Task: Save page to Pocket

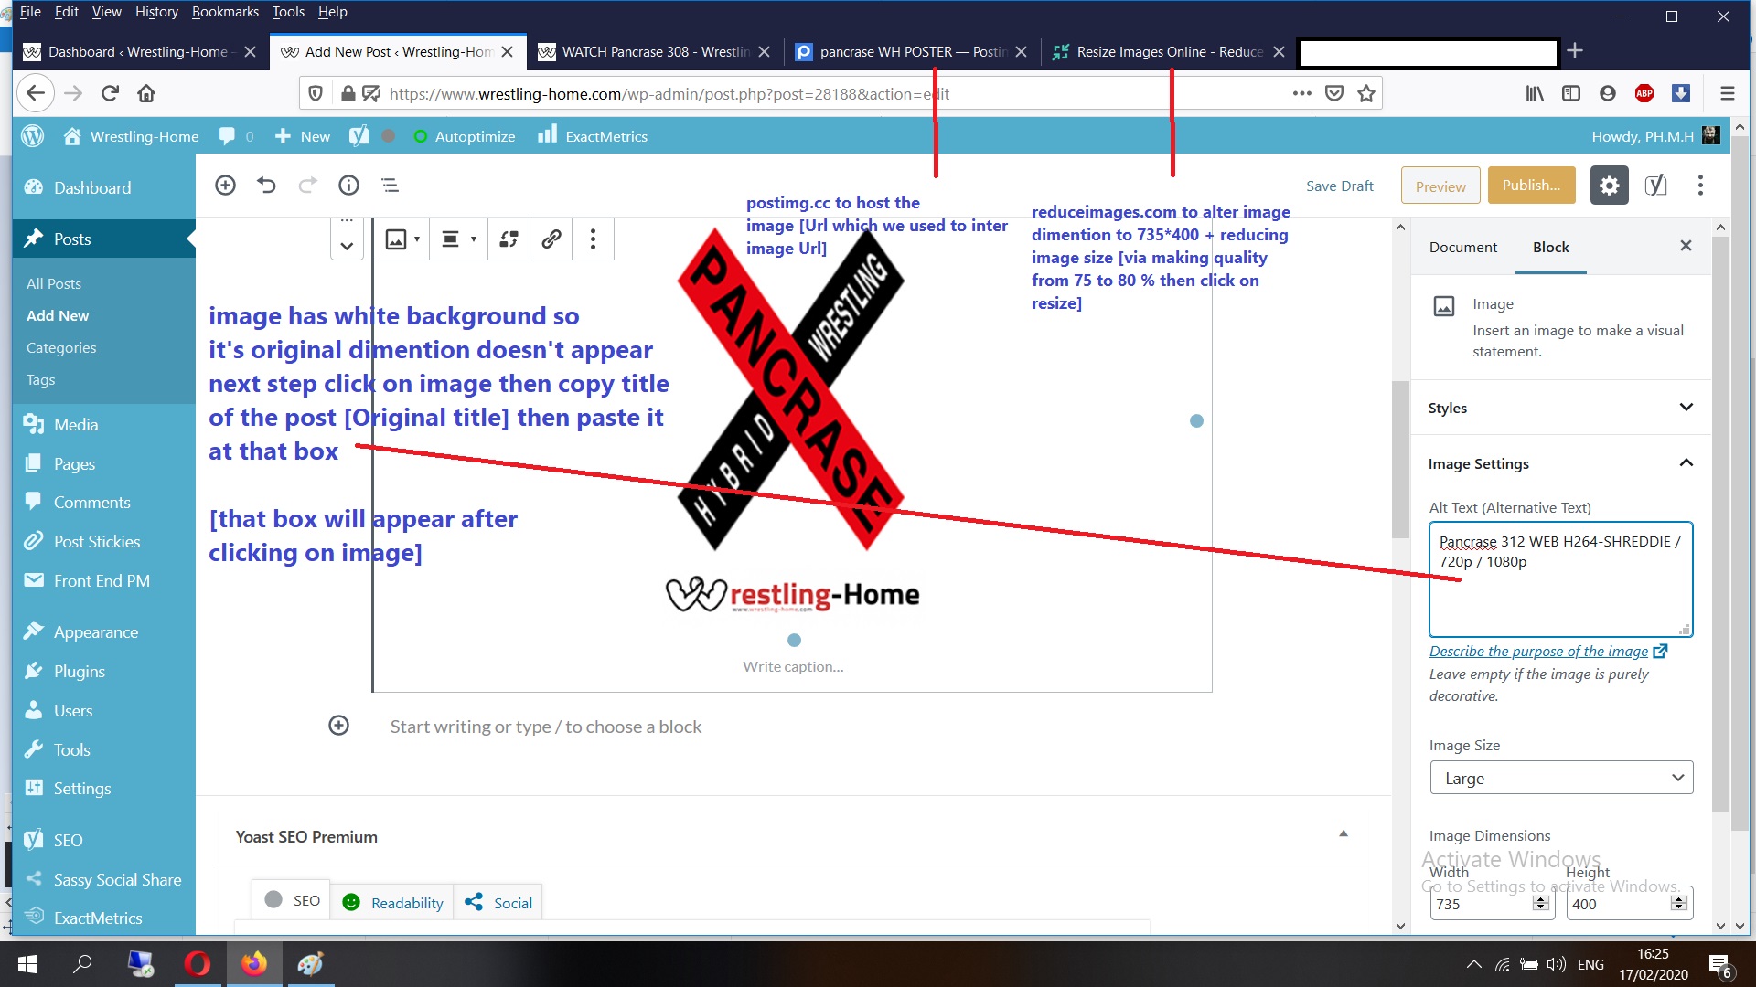Action: [x=1334, y=93]
